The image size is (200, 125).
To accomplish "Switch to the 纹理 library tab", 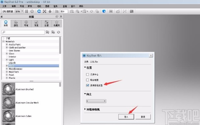I will pyautogui.click(x=47, y=24).
